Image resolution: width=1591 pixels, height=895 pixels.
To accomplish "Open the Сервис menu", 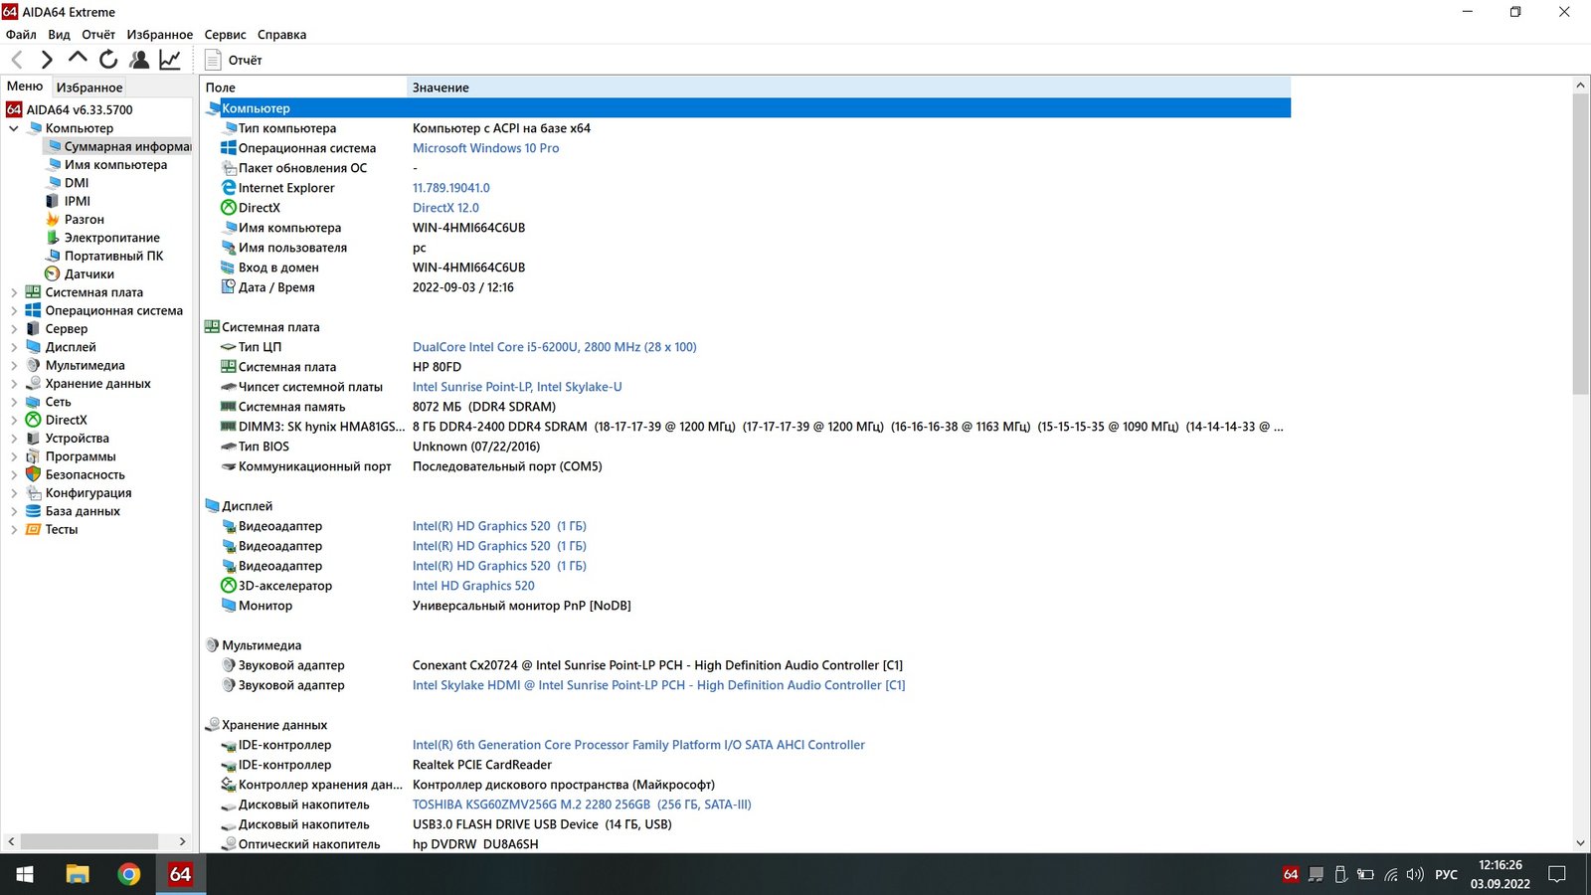I will click(x=225, y=35).
